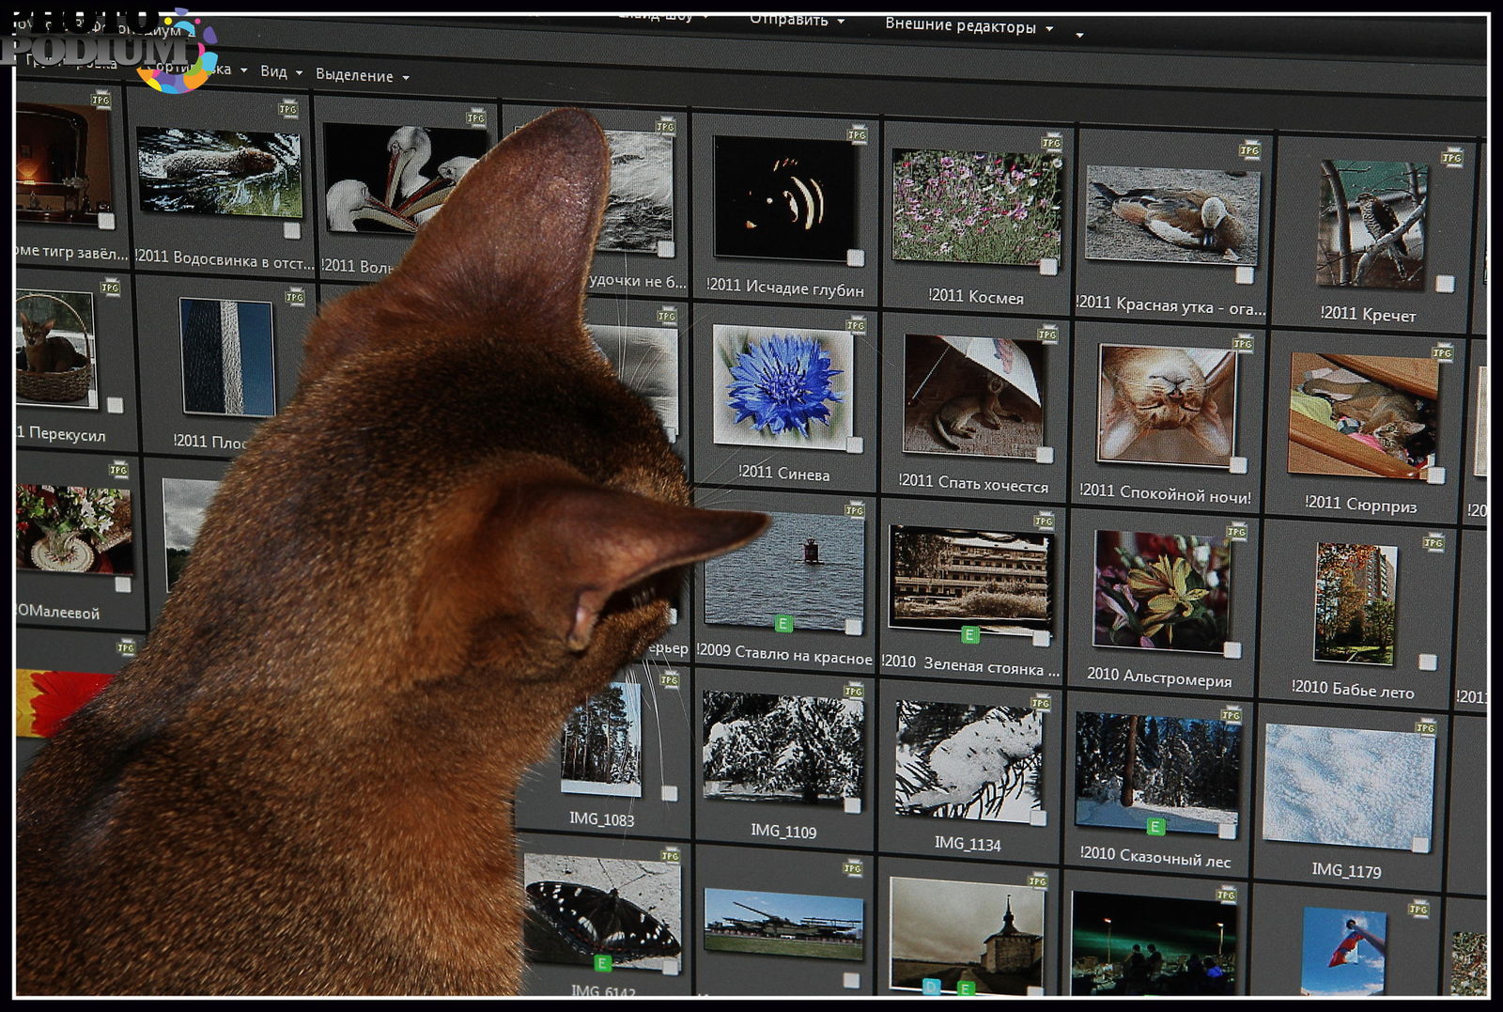Screen dimensions: 1503x1012
Task: Click the JPG badge on the pelicans thumbnail
Action: pos(476,117)
